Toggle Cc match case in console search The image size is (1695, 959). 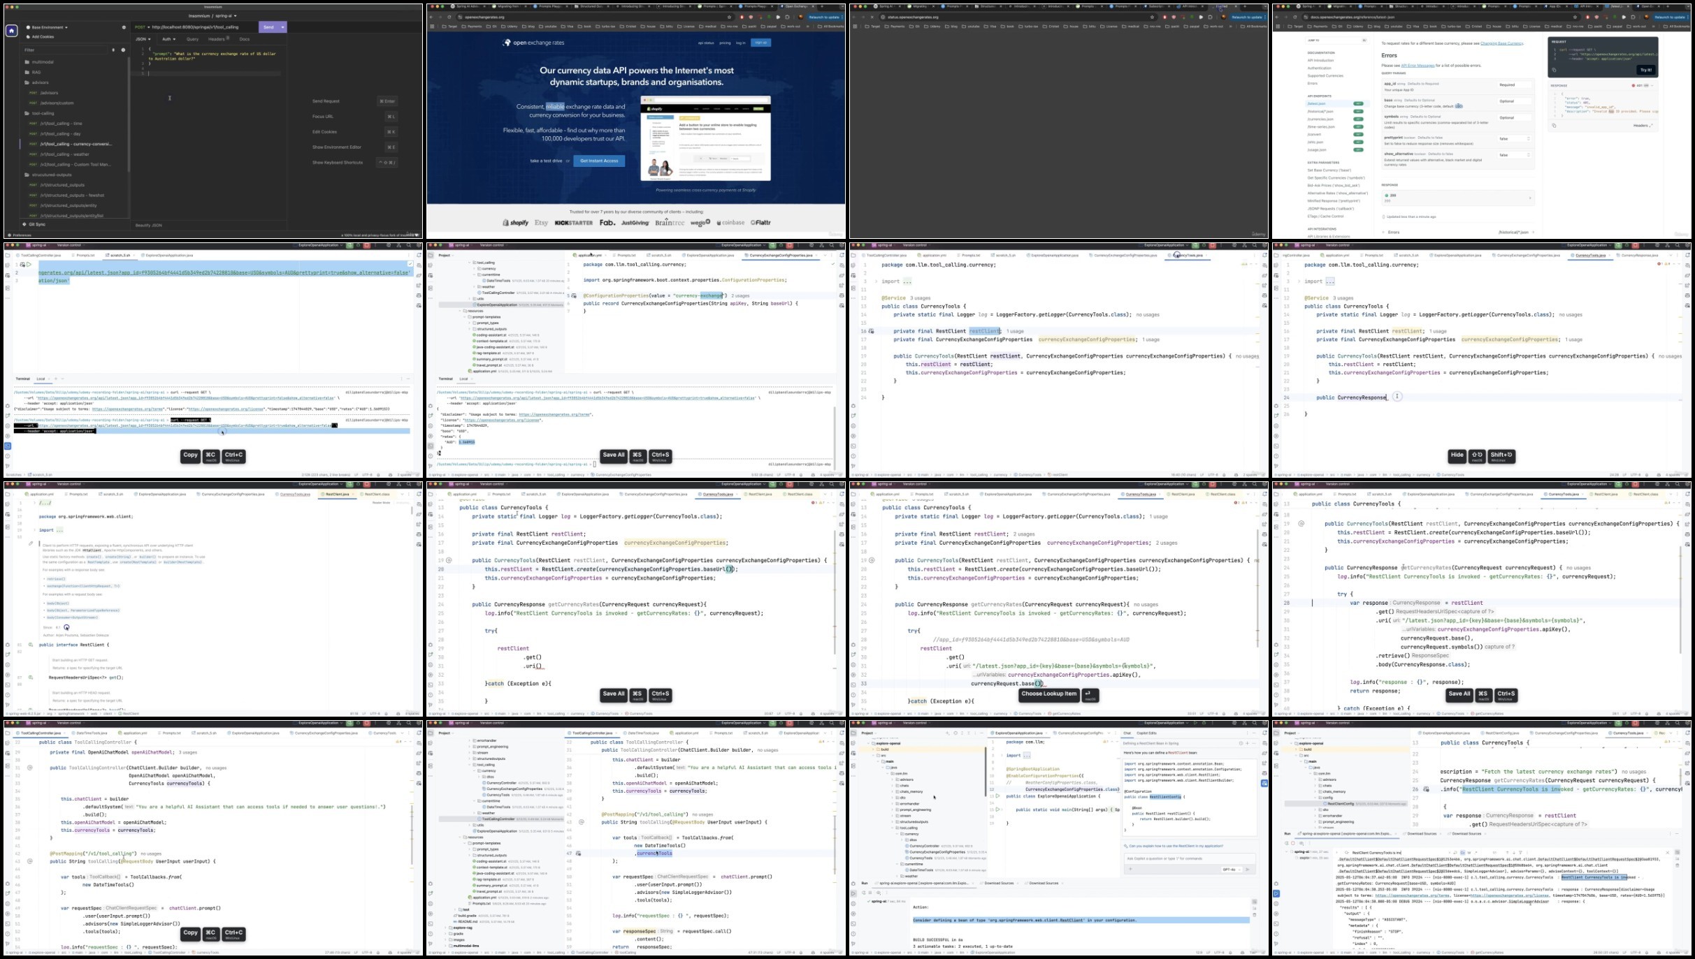(x=1462, y=853)
